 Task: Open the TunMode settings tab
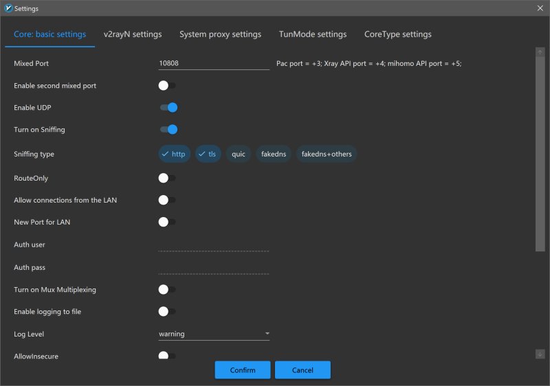pos(312,34)
